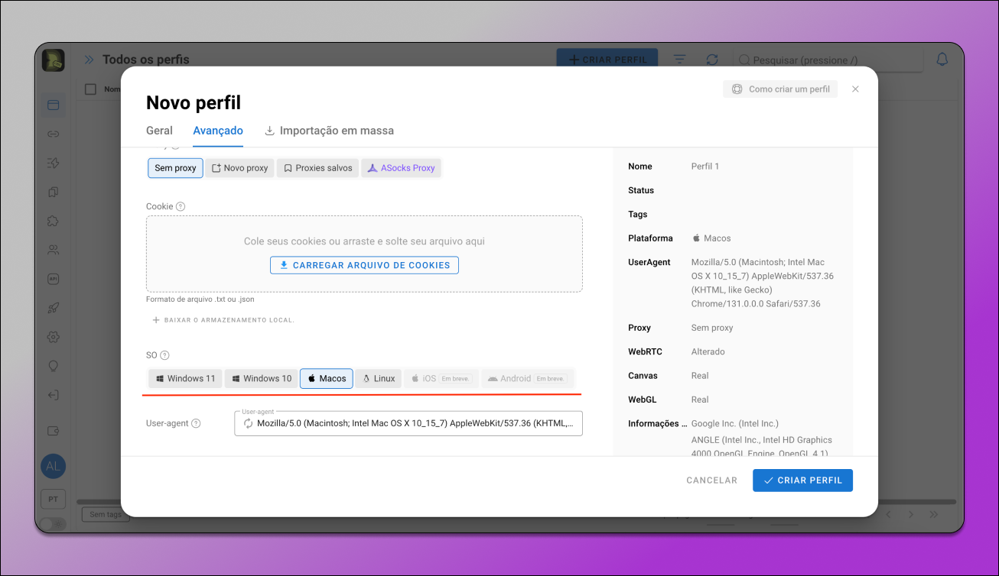Choose Linux as operating system
Screen dimensions: 999x576
tap(379, 378)
